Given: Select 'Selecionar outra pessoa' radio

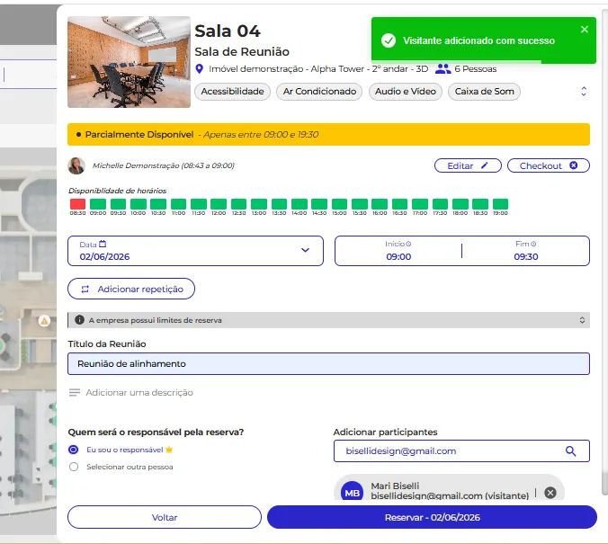Looking at the screenshot, I should 74,467.
